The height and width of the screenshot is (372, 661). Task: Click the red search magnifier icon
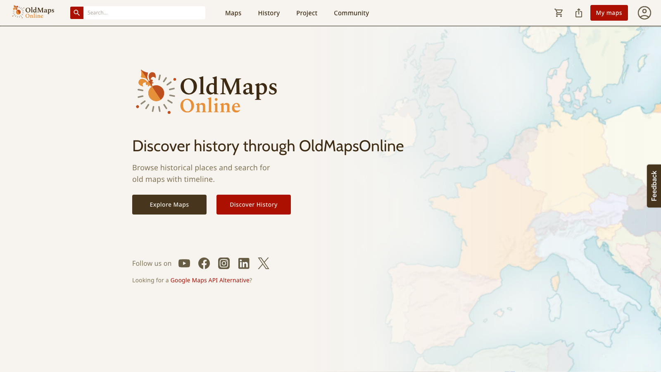pos(76,12)
